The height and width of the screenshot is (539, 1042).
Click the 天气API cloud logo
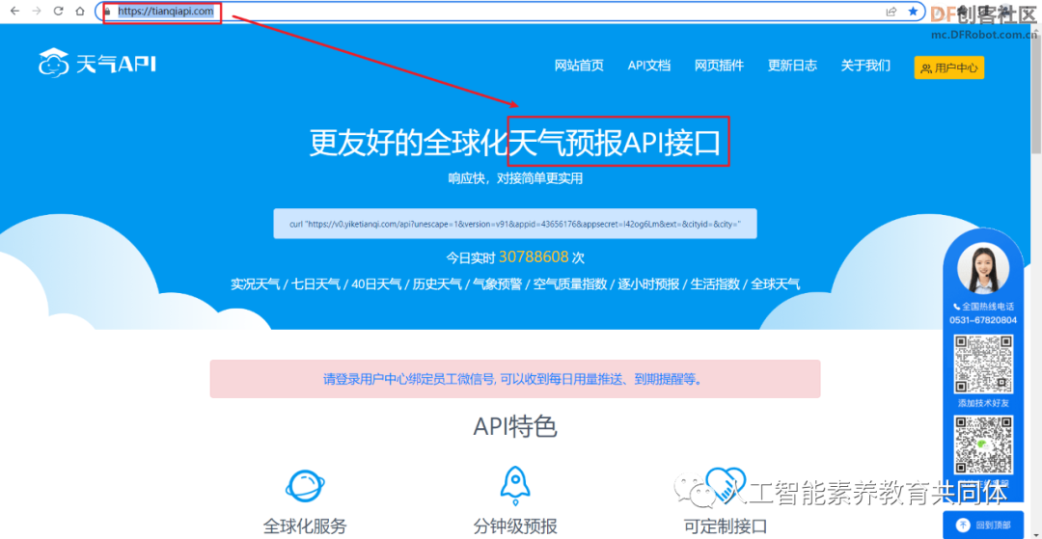point(97,63)
